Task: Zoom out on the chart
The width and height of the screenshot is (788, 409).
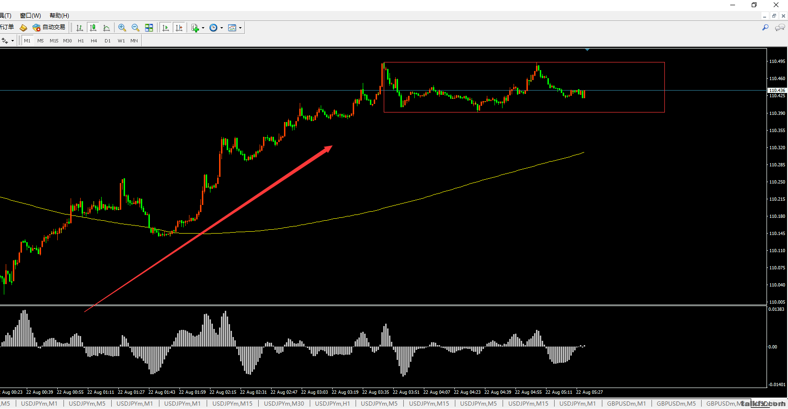Action: pos(136,28)
